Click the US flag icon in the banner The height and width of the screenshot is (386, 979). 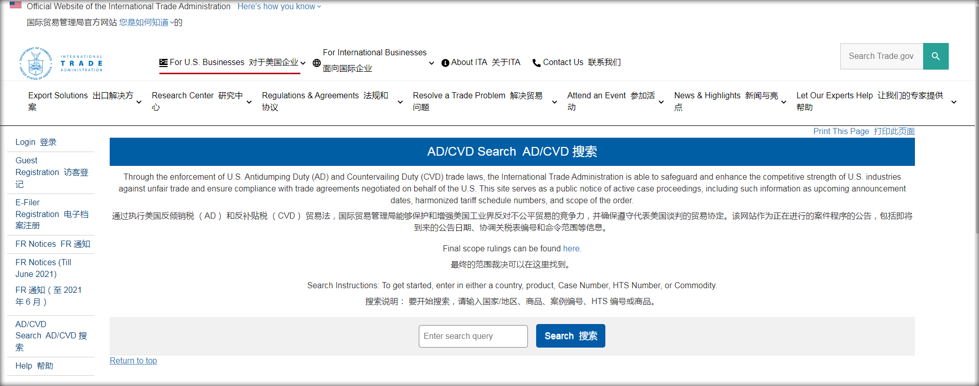15,5
